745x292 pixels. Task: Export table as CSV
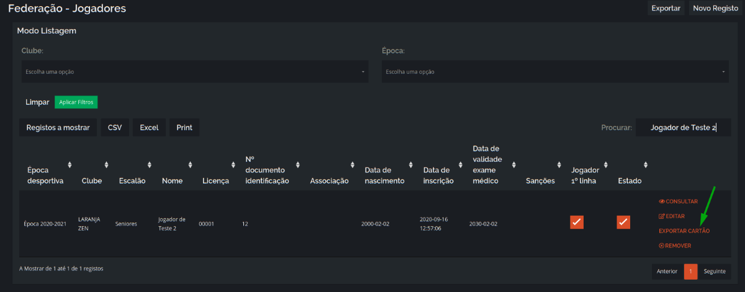pos(115,128)
